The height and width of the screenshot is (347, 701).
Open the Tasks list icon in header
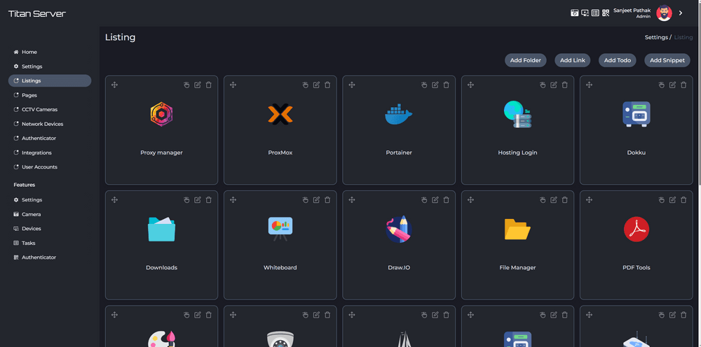(x=595, y=13)
